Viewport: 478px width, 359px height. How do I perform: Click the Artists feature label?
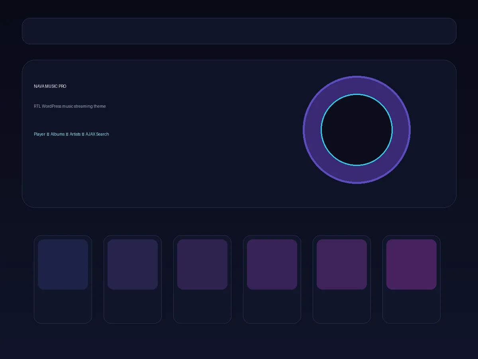pos(75,134)
